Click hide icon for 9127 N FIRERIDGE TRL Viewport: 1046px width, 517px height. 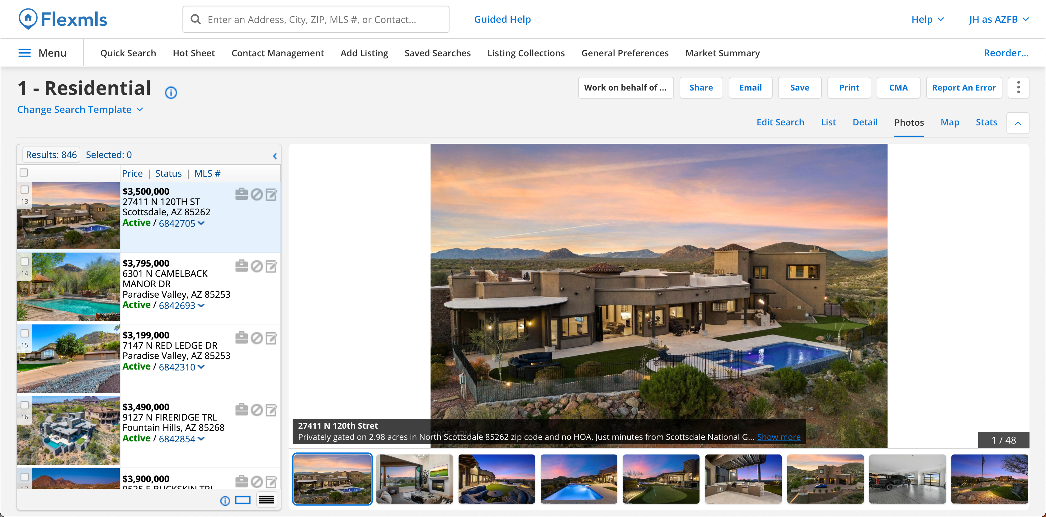pyautogui.click(x=256, y=410)
